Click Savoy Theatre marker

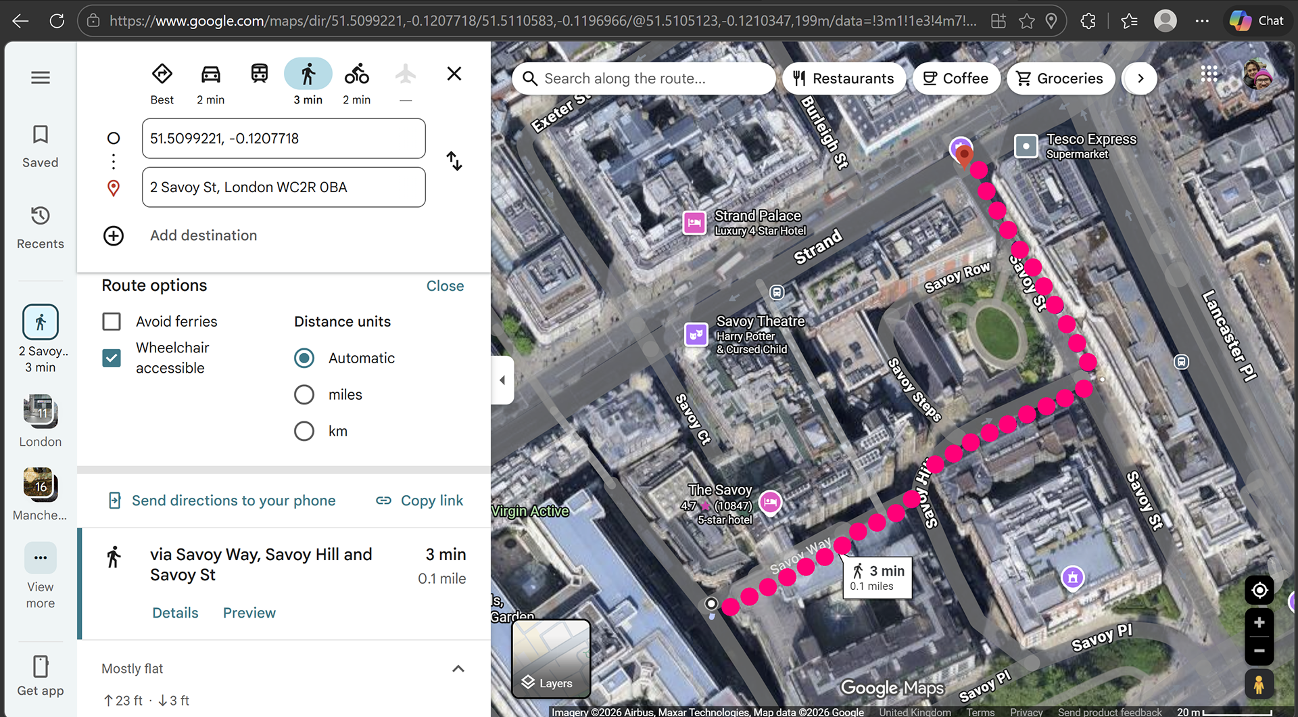click(696, 334)
